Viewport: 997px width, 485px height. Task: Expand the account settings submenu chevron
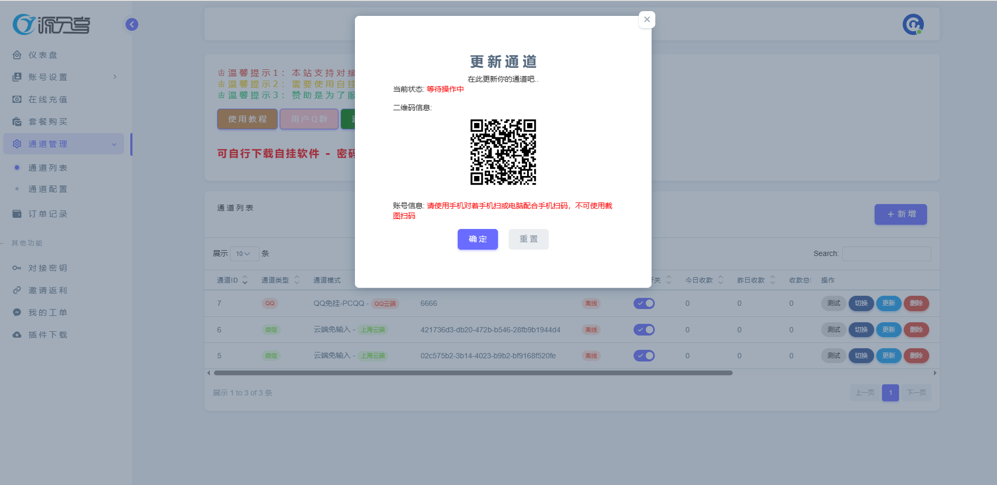click(115, 77)
